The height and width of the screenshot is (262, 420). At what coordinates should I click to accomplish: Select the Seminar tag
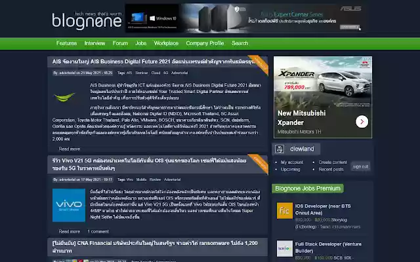point(142,73)
